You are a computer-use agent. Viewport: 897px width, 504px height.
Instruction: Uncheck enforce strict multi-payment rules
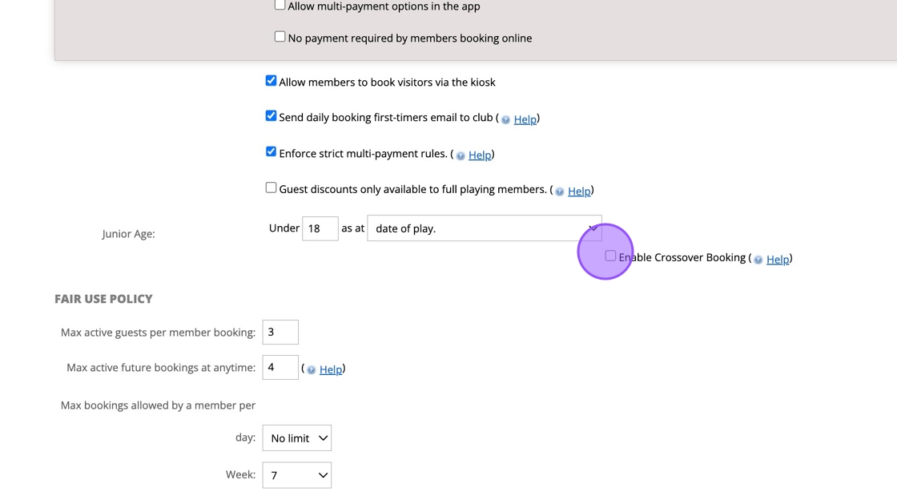click(x=271, y=152)
